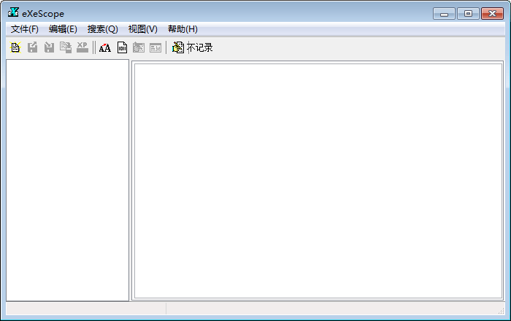Click inside the right content view pane
The height and width of the screenshot is (321, 511).
[x=318, y=181]
